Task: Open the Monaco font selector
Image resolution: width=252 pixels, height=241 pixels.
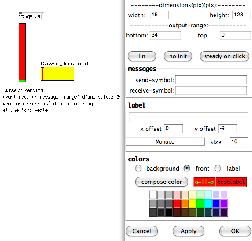Action: click(165, 141)
